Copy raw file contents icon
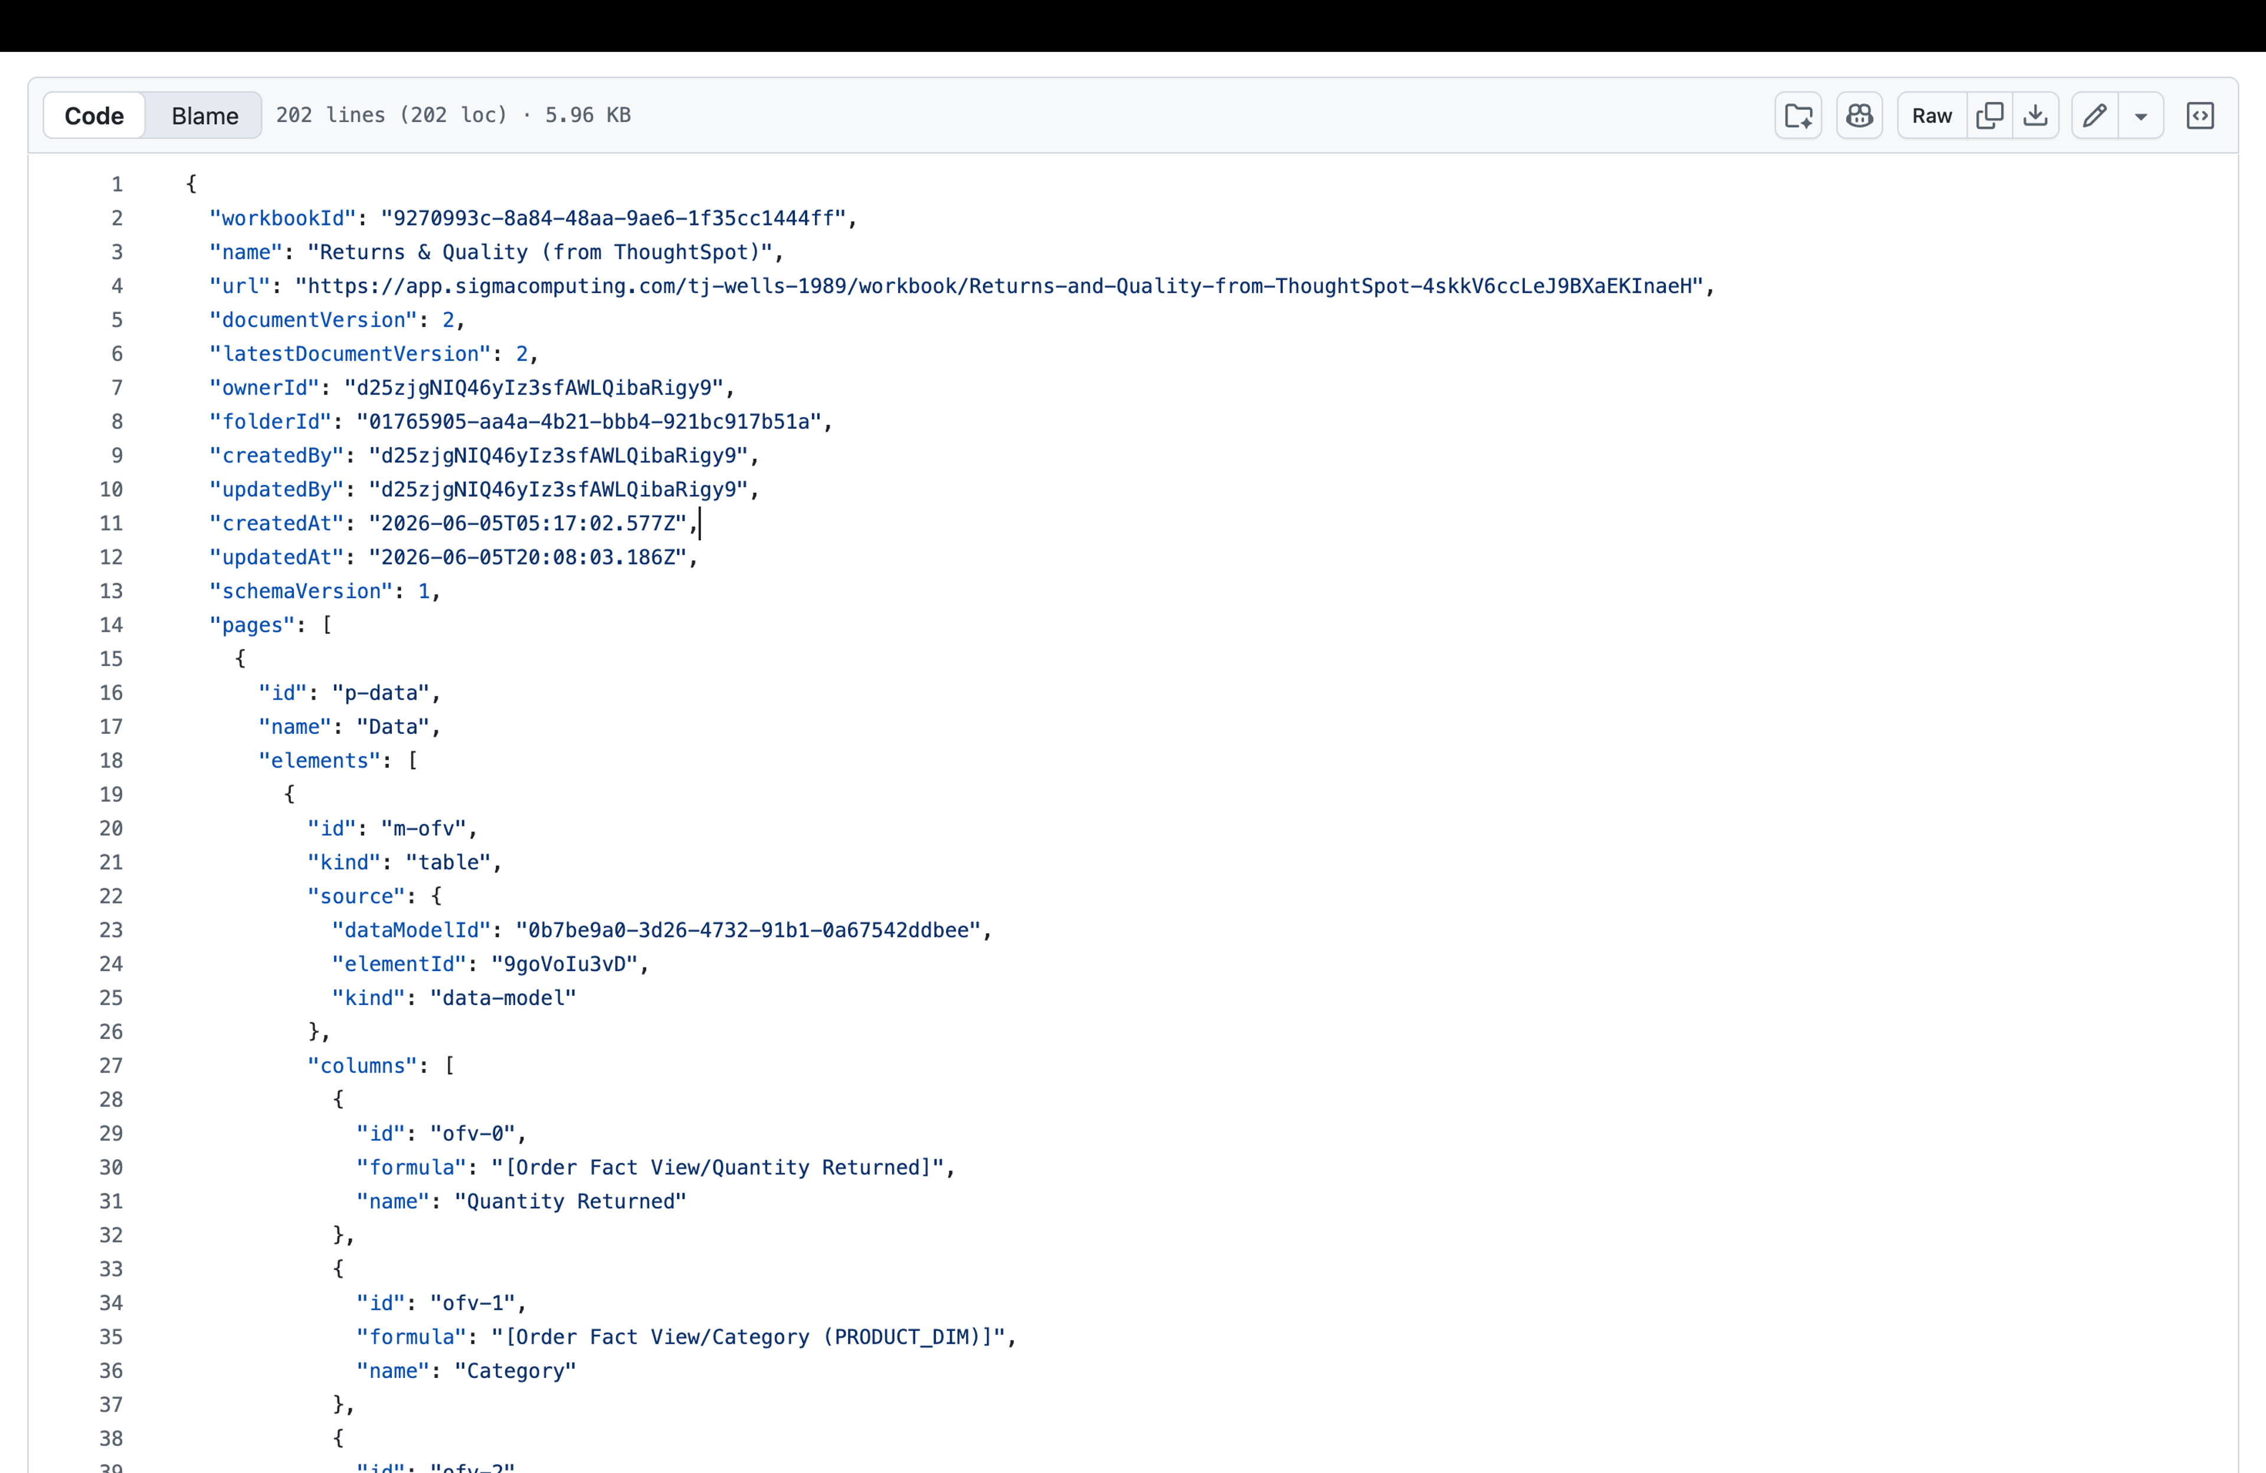 pyautogui.click(x=1989, y=115)
